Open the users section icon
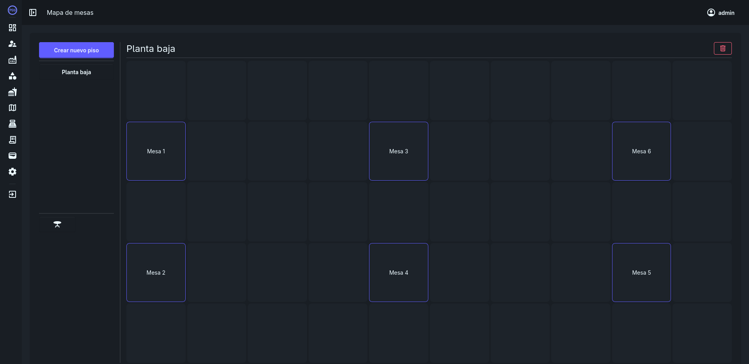 coord(12,44)
